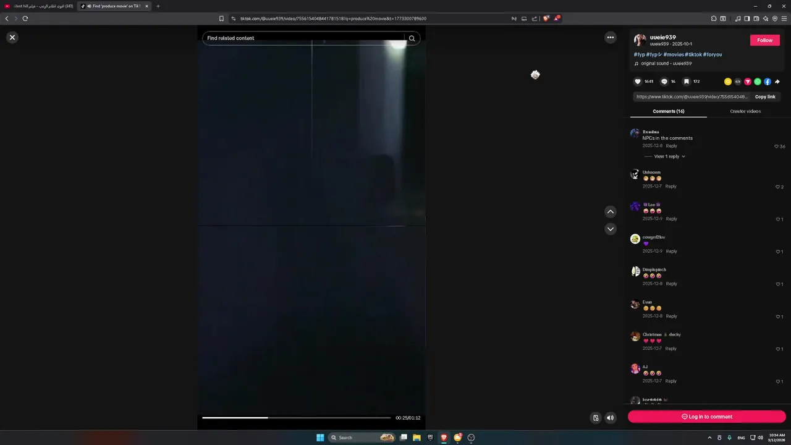
Task: Open original sound - uueie939
Action: [666, 63]
